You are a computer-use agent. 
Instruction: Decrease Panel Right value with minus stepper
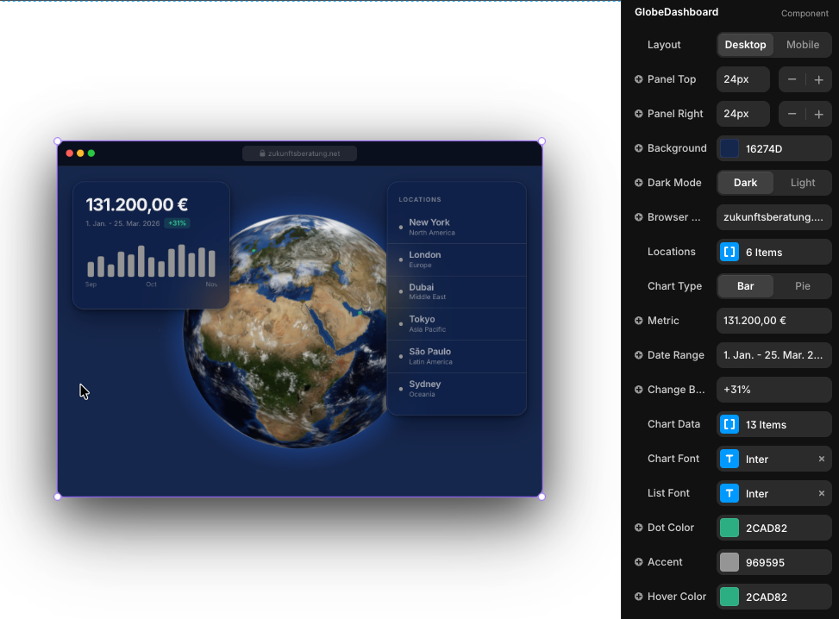pos(792,114)
